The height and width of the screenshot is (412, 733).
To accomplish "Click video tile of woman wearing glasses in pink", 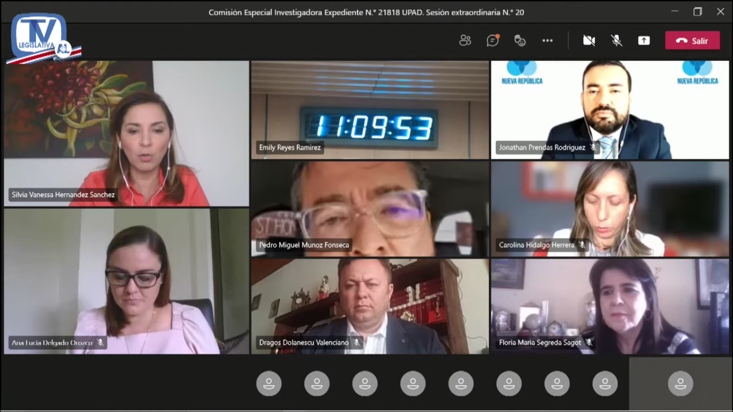I will pyautogui.click(x=127, y=281).
